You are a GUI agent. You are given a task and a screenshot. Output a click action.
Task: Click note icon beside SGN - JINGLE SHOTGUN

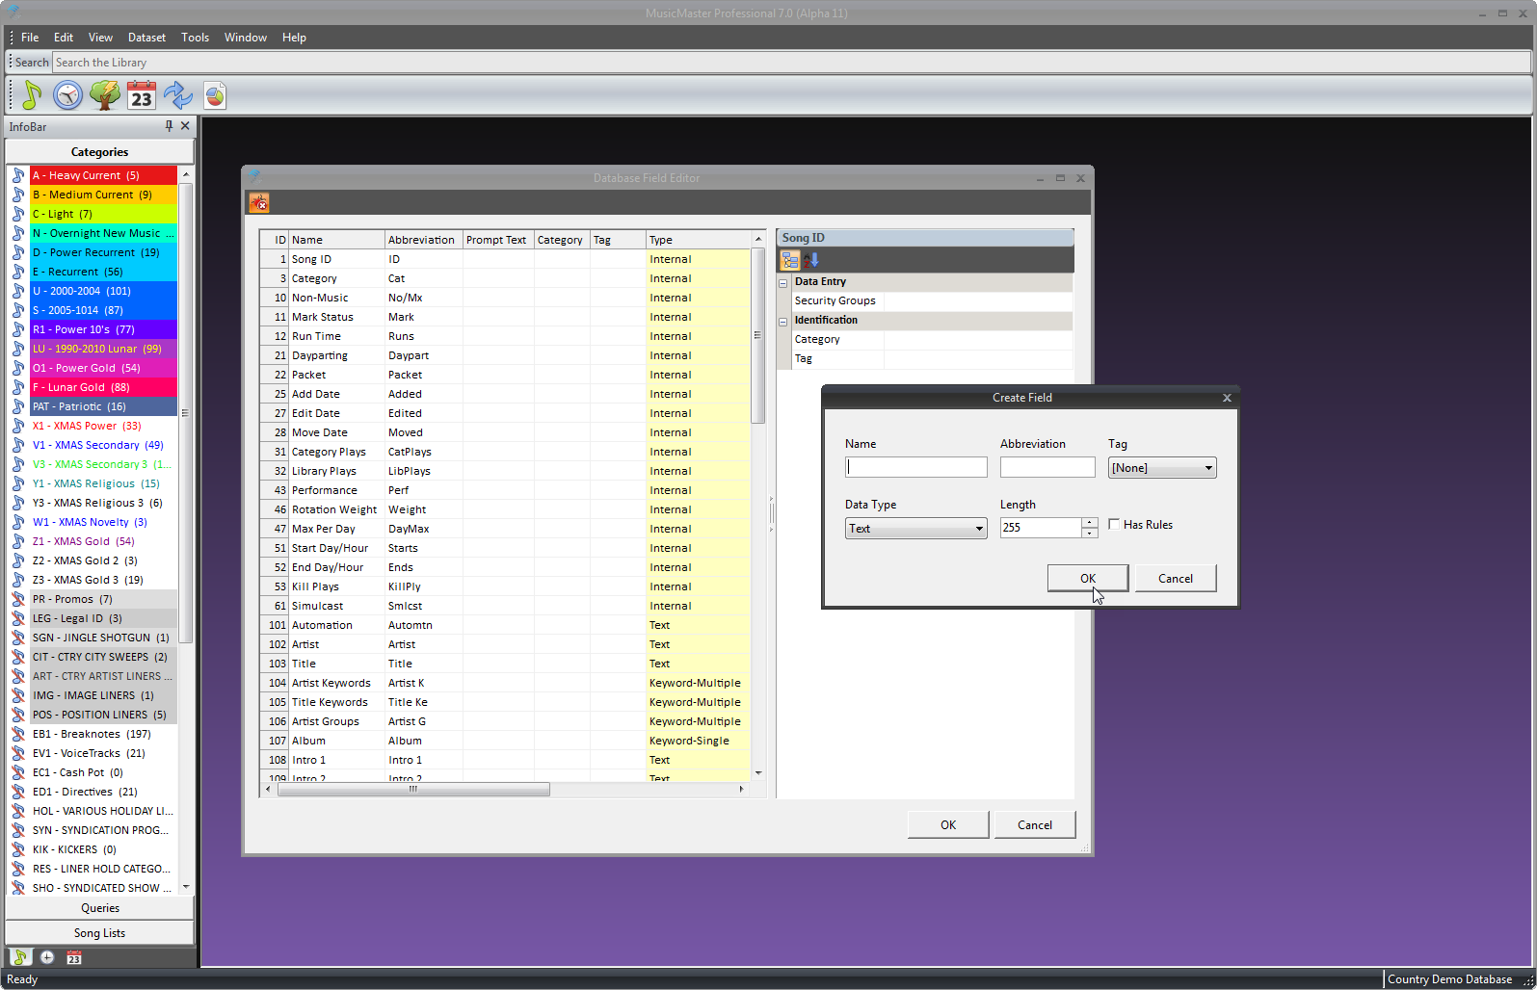coord(18,638)
